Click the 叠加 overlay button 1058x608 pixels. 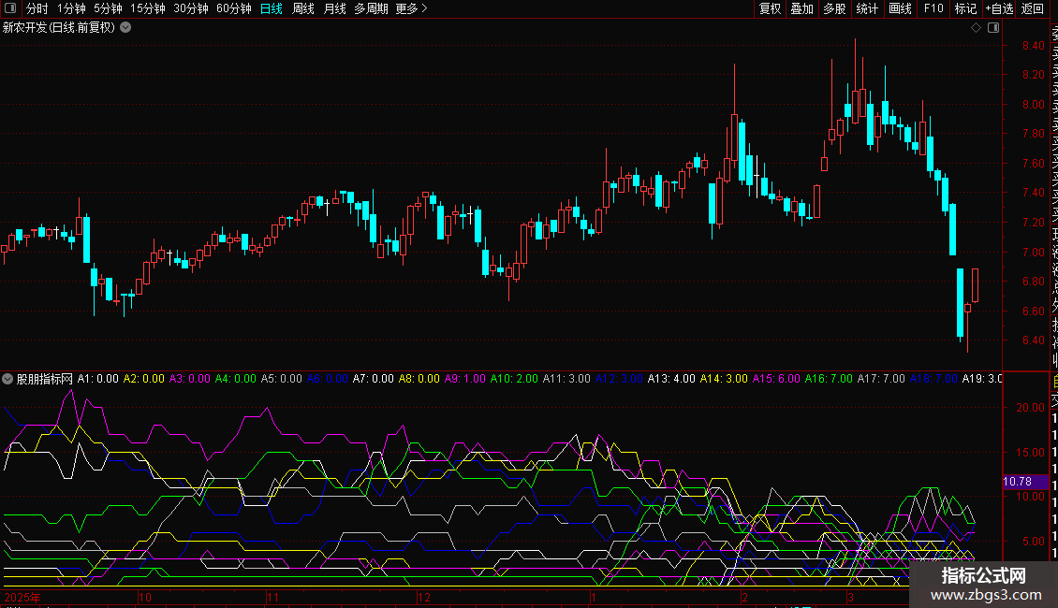801,9
